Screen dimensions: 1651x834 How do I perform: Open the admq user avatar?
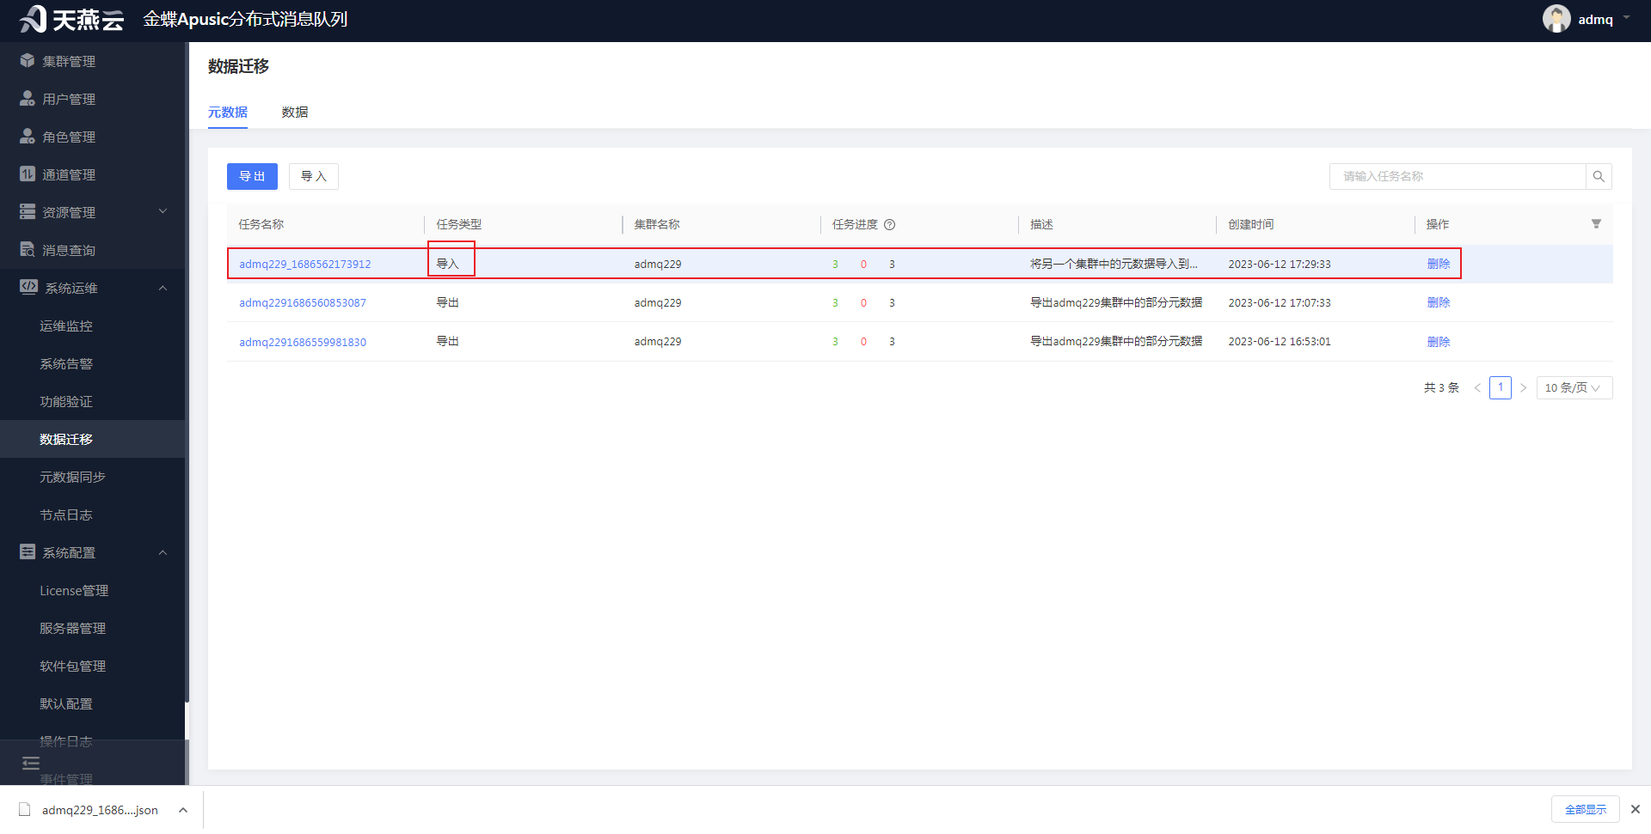(1556, 19)
